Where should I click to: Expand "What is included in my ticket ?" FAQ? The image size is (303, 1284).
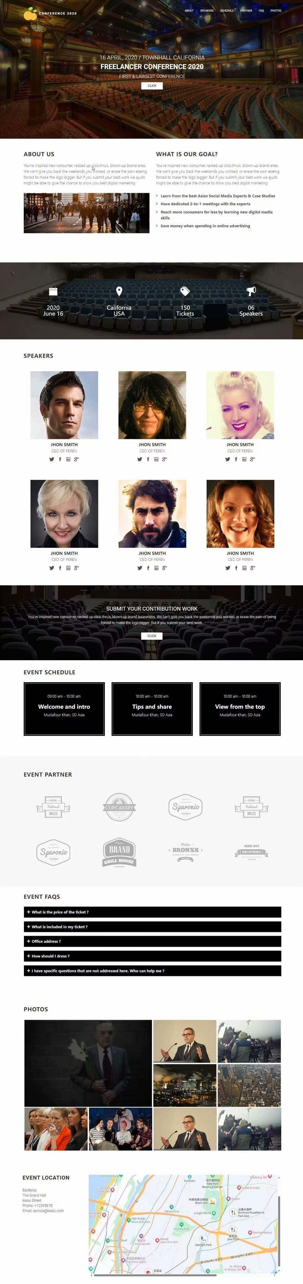[152, 926]
